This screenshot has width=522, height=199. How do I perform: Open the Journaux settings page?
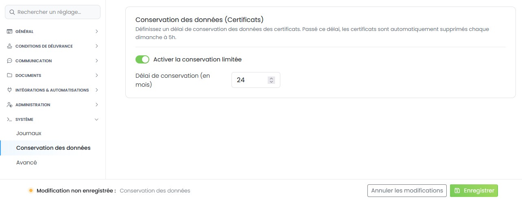tap(29, 133)
